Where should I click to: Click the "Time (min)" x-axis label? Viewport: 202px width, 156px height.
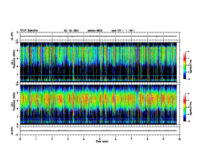pos(102,141)
